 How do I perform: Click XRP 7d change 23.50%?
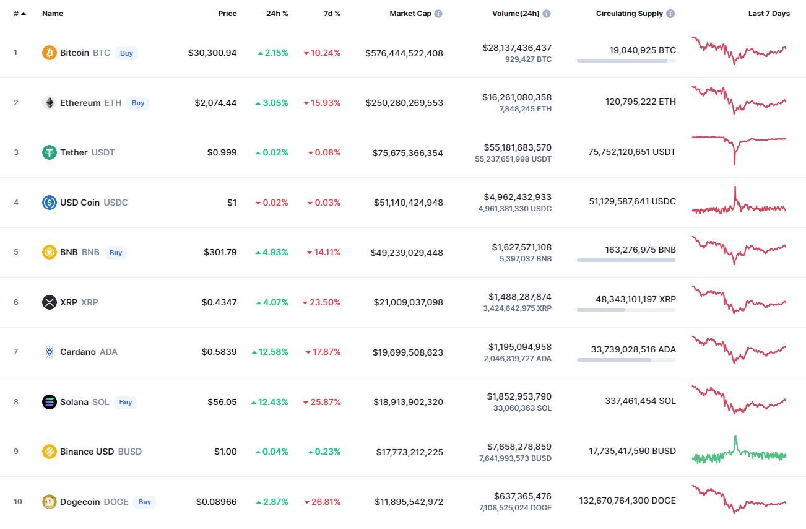[322, 302]
